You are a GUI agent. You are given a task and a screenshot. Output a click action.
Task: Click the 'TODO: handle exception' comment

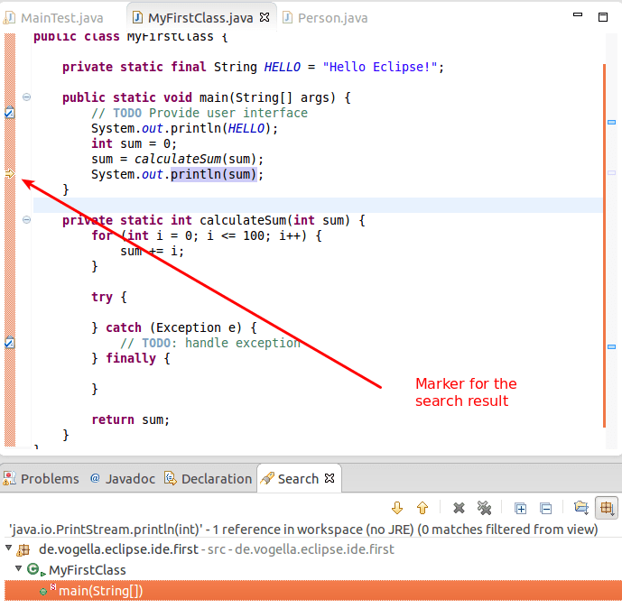[x=210, y=343]
